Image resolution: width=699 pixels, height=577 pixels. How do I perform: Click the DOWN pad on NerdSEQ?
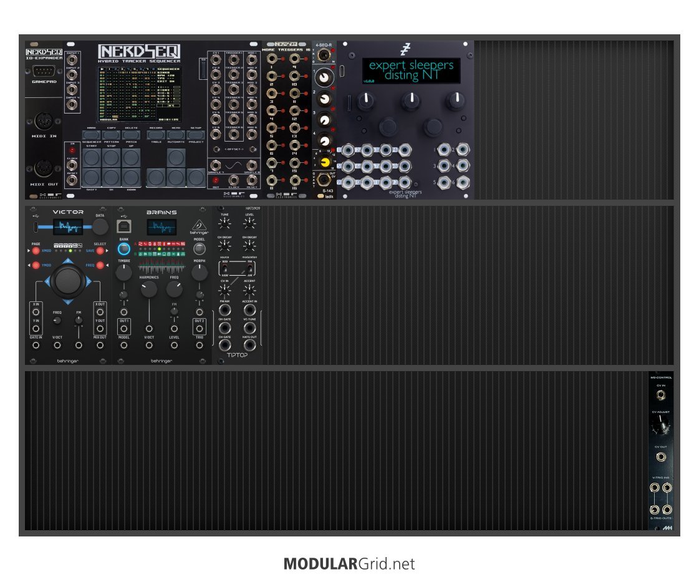pyautogui.click(x=131, y=177)
